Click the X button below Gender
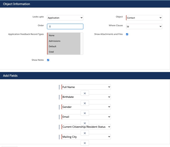This screenshot has height=147, width=170. pos(85,113)
